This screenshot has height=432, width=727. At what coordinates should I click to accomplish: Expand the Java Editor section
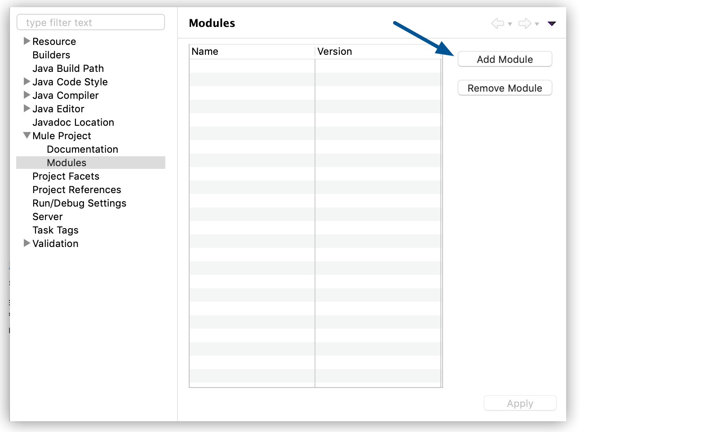pyautogui.click(x=27, y=109)
